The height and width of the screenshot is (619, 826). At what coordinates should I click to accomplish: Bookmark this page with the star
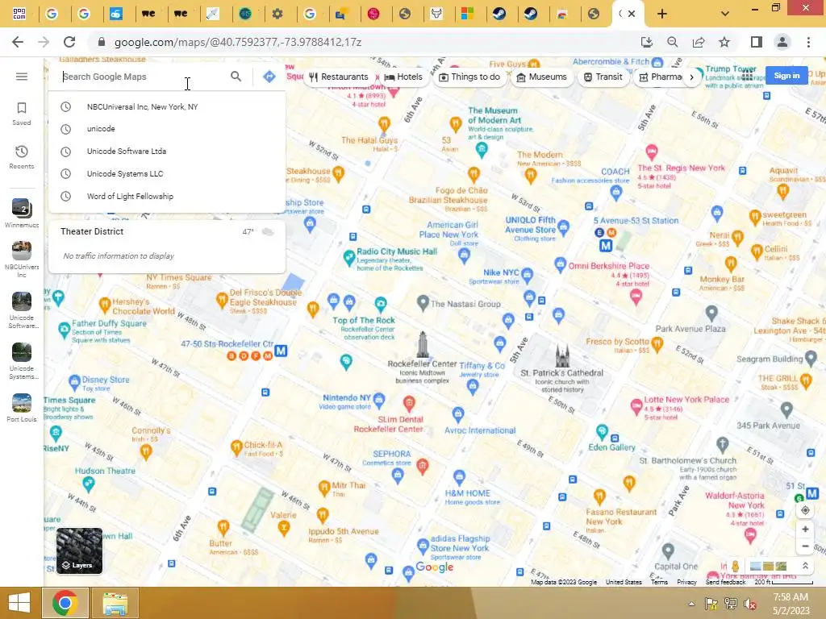[x=725, y=42]
